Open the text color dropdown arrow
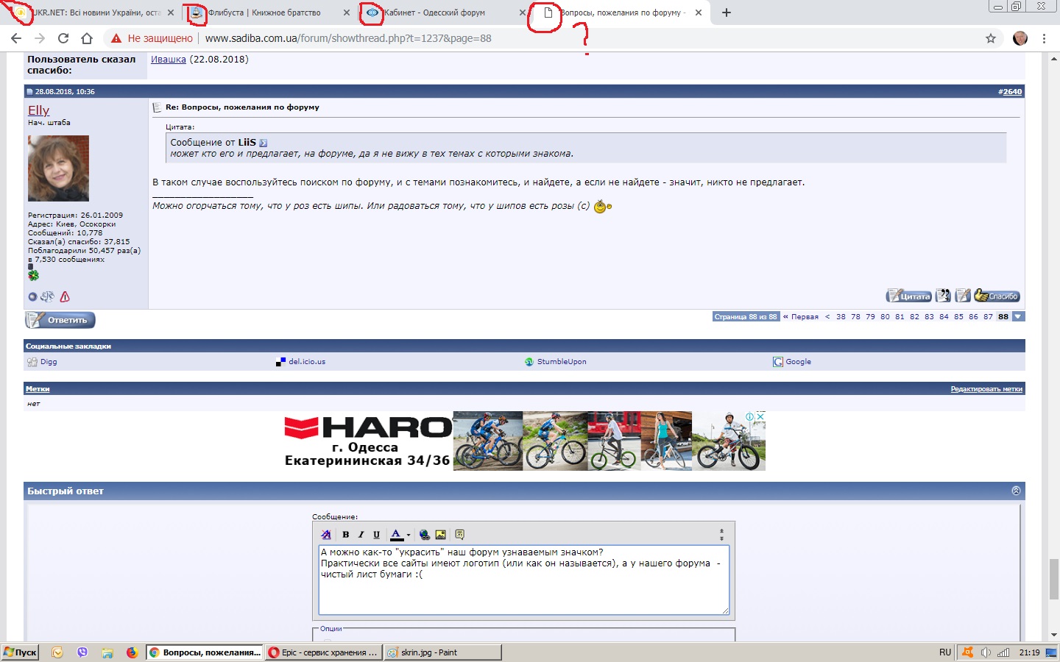 [409, 535]
